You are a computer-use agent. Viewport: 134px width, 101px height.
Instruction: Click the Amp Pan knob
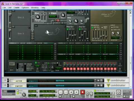click(x=82, y=21)
